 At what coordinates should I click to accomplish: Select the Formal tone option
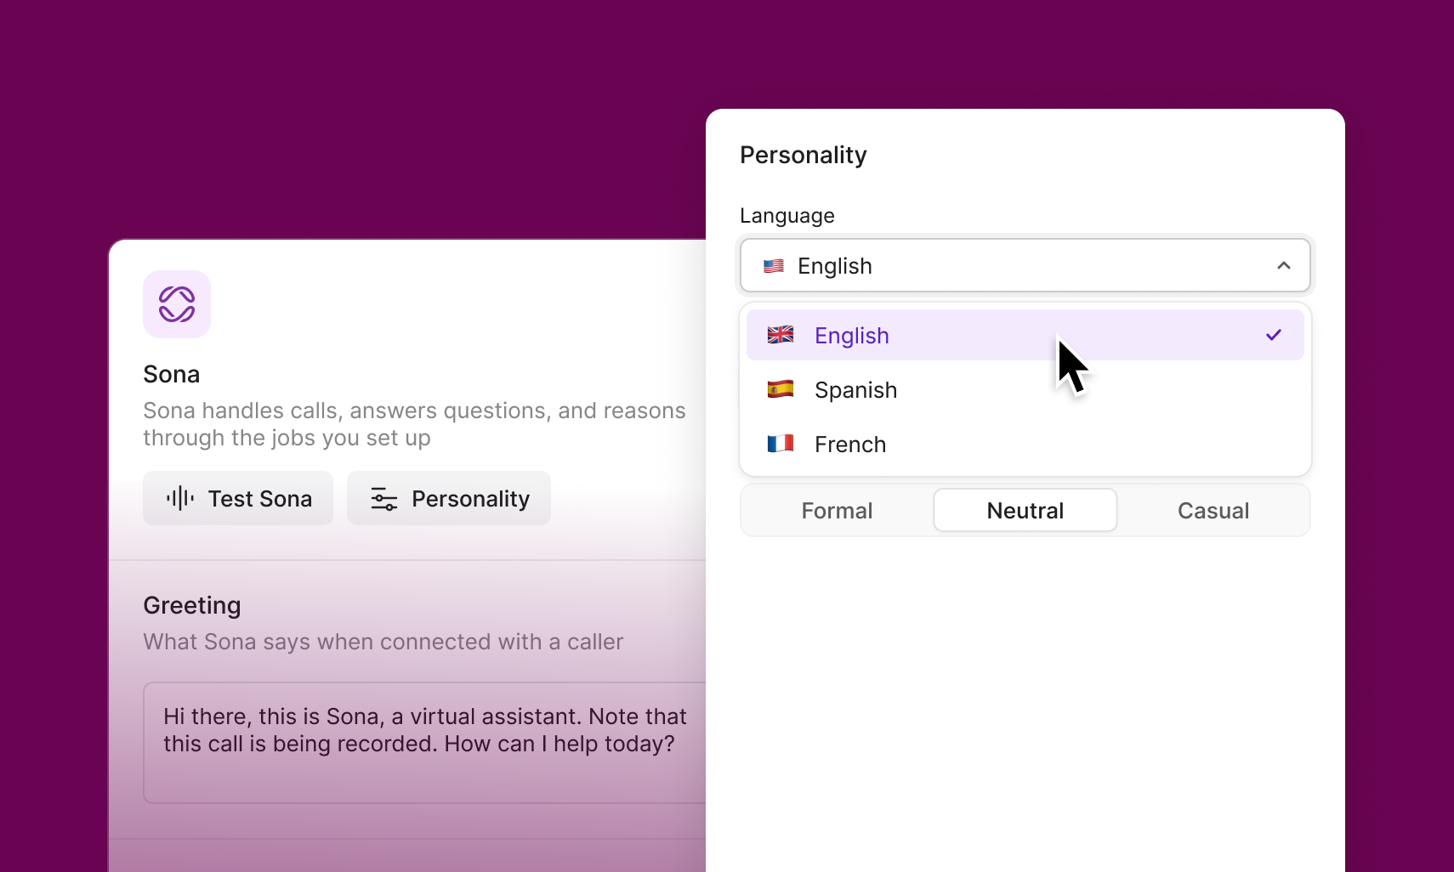click(837, 511)
